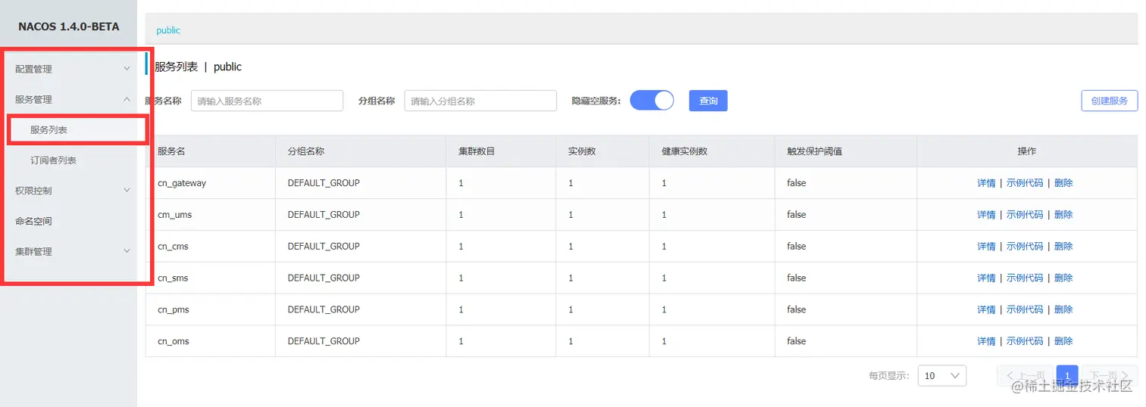Click the 查询 search button
1146x407 pixels.
(x=708, y=101)
